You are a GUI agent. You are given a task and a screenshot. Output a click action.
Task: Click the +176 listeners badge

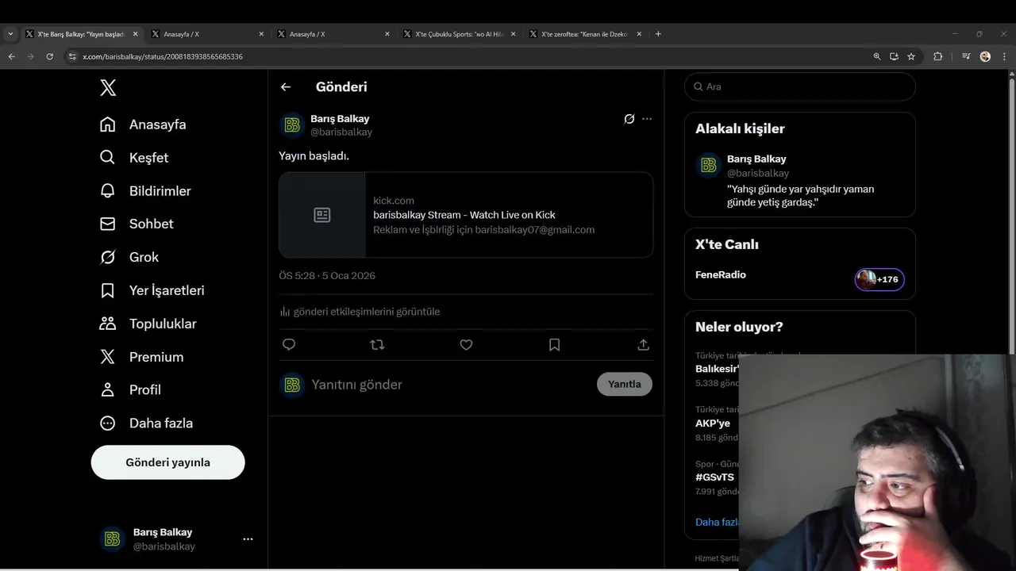click(879, 279)
